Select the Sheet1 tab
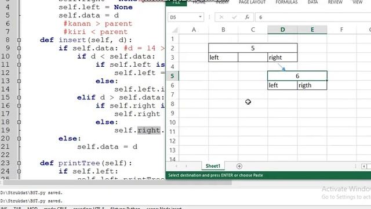 (213, 166)
